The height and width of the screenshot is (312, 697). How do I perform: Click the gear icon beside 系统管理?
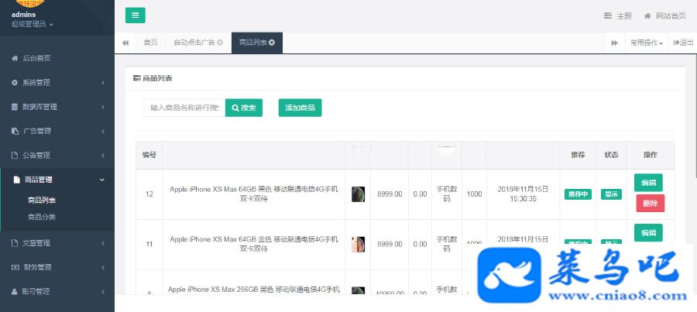15,83
